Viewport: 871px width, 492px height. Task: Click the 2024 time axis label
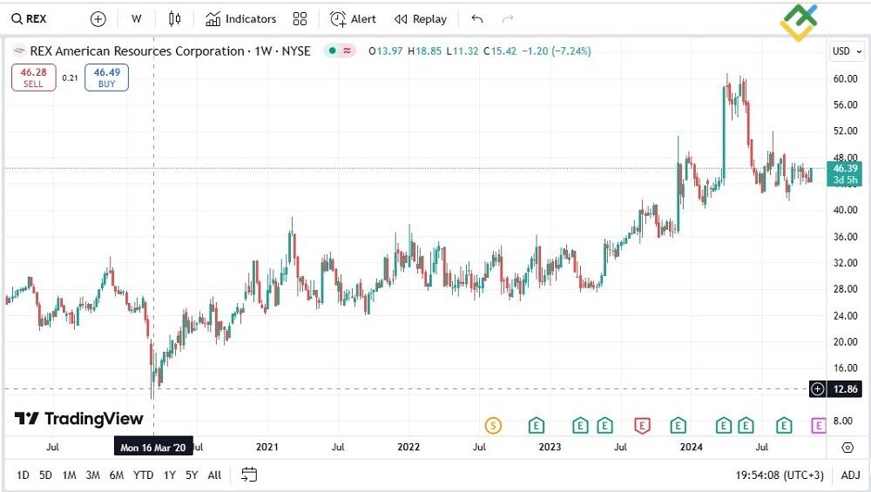pyautogui.click(x=692, y=447)
